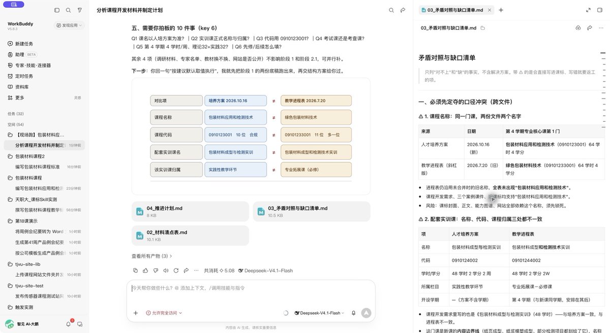
Task: Reveal file in folder next to filename
Action: [482, 28]
